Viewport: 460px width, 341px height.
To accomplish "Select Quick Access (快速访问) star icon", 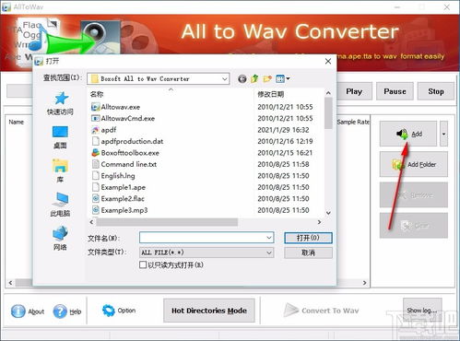I will (x=61, y=99).
